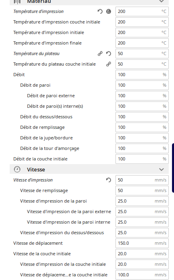
Task: Click the speedometer icon of the Vitesse section
Action: (17, 169)
